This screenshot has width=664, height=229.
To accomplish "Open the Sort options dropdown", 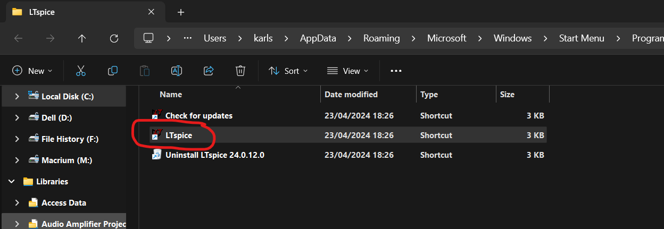I will [288, 71].
